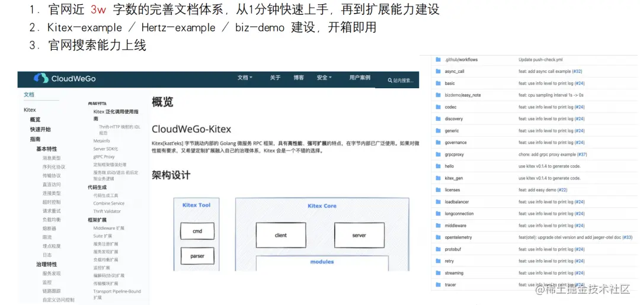Image resolution: width=640 pixels, height=305 pixels.
Task: Open 请求重试 sidebar entry
Action: 52,211
